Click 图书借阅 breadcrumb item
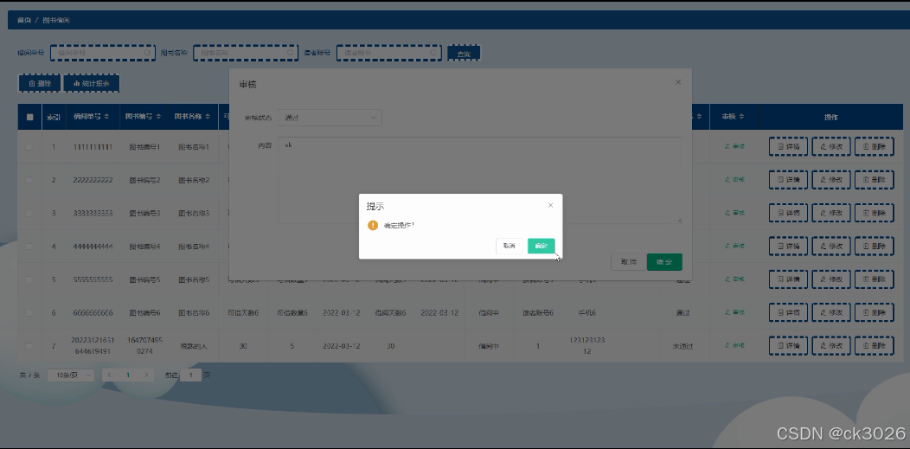The image size is (910, 449). (x=56, y=20)
